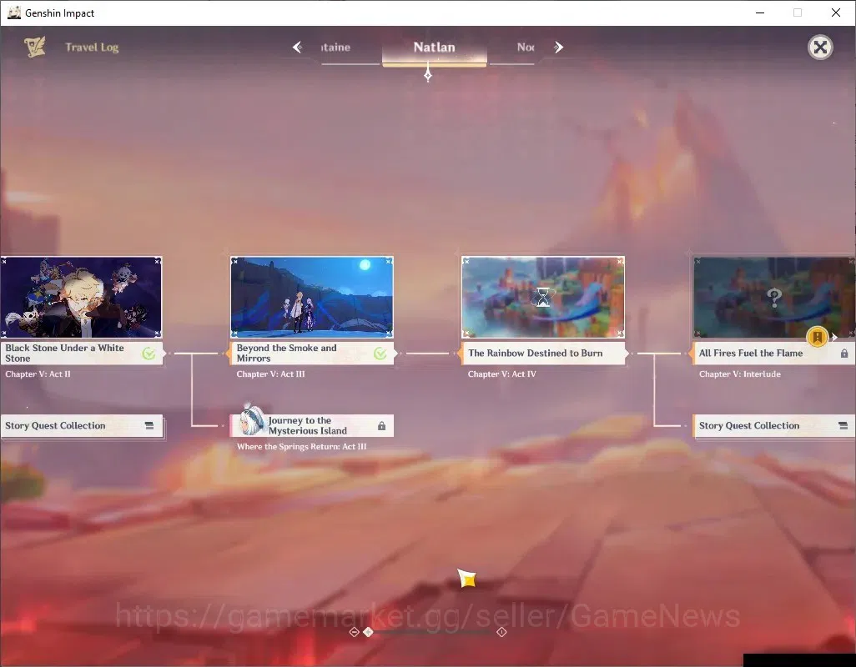This screenshot has width=856, height=667.
Task: Click the timeline position slider handle
Action: (369, 631)
